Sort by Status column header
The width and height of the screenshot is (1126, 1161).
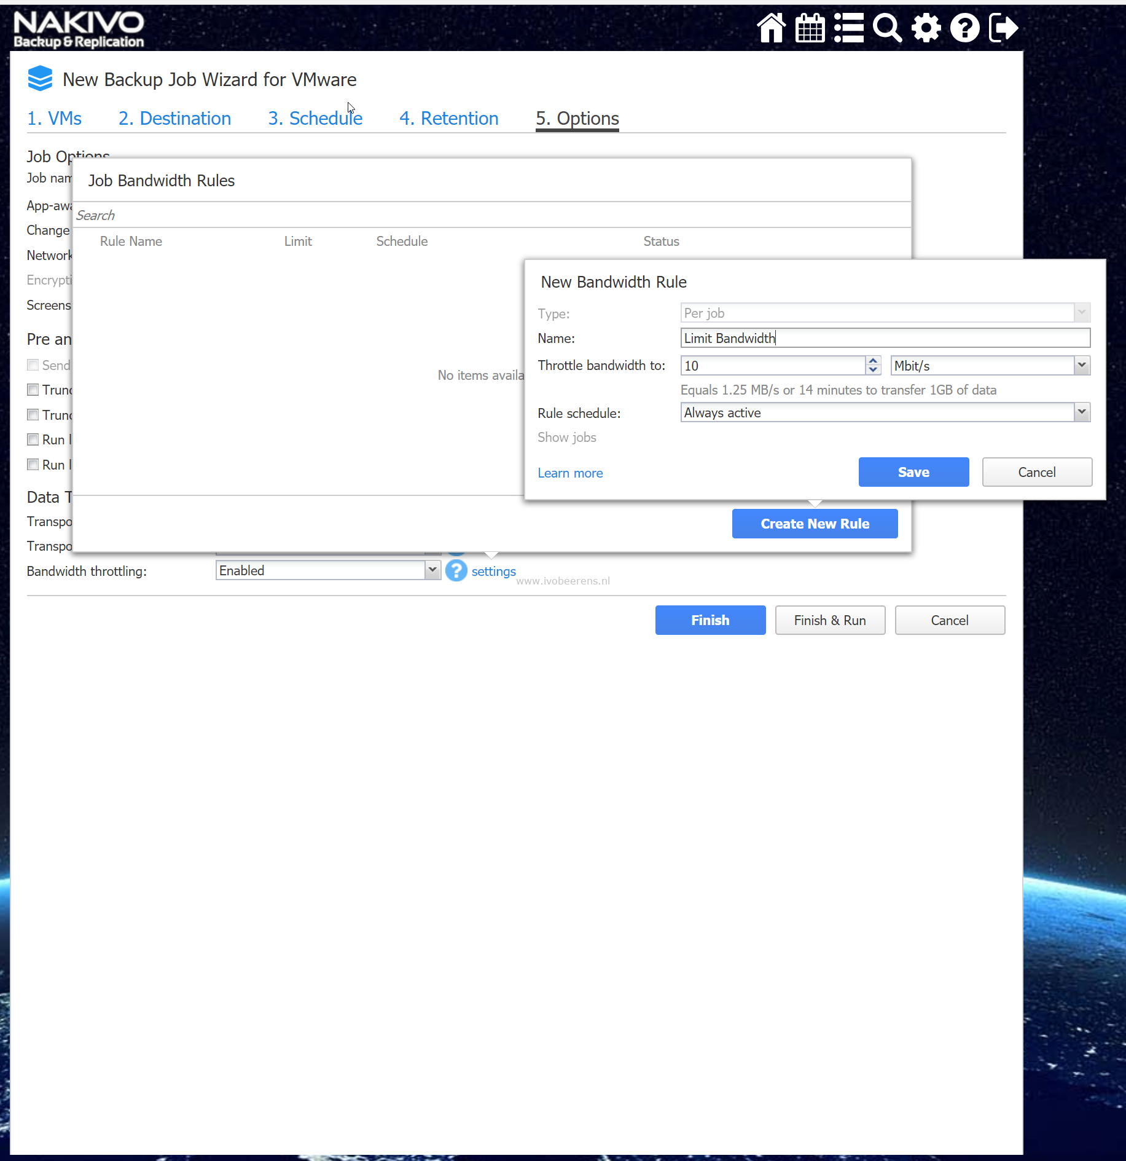(661, 241)
